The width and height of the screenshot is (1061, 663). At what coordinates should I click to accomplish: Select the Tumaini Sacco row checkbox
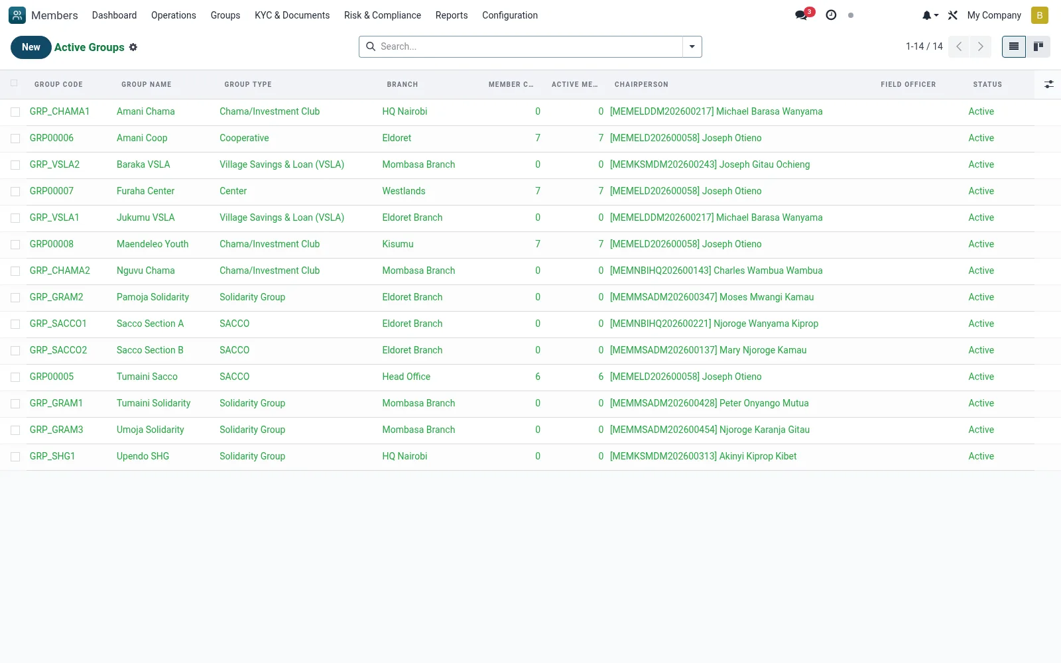tap(15, 377)
